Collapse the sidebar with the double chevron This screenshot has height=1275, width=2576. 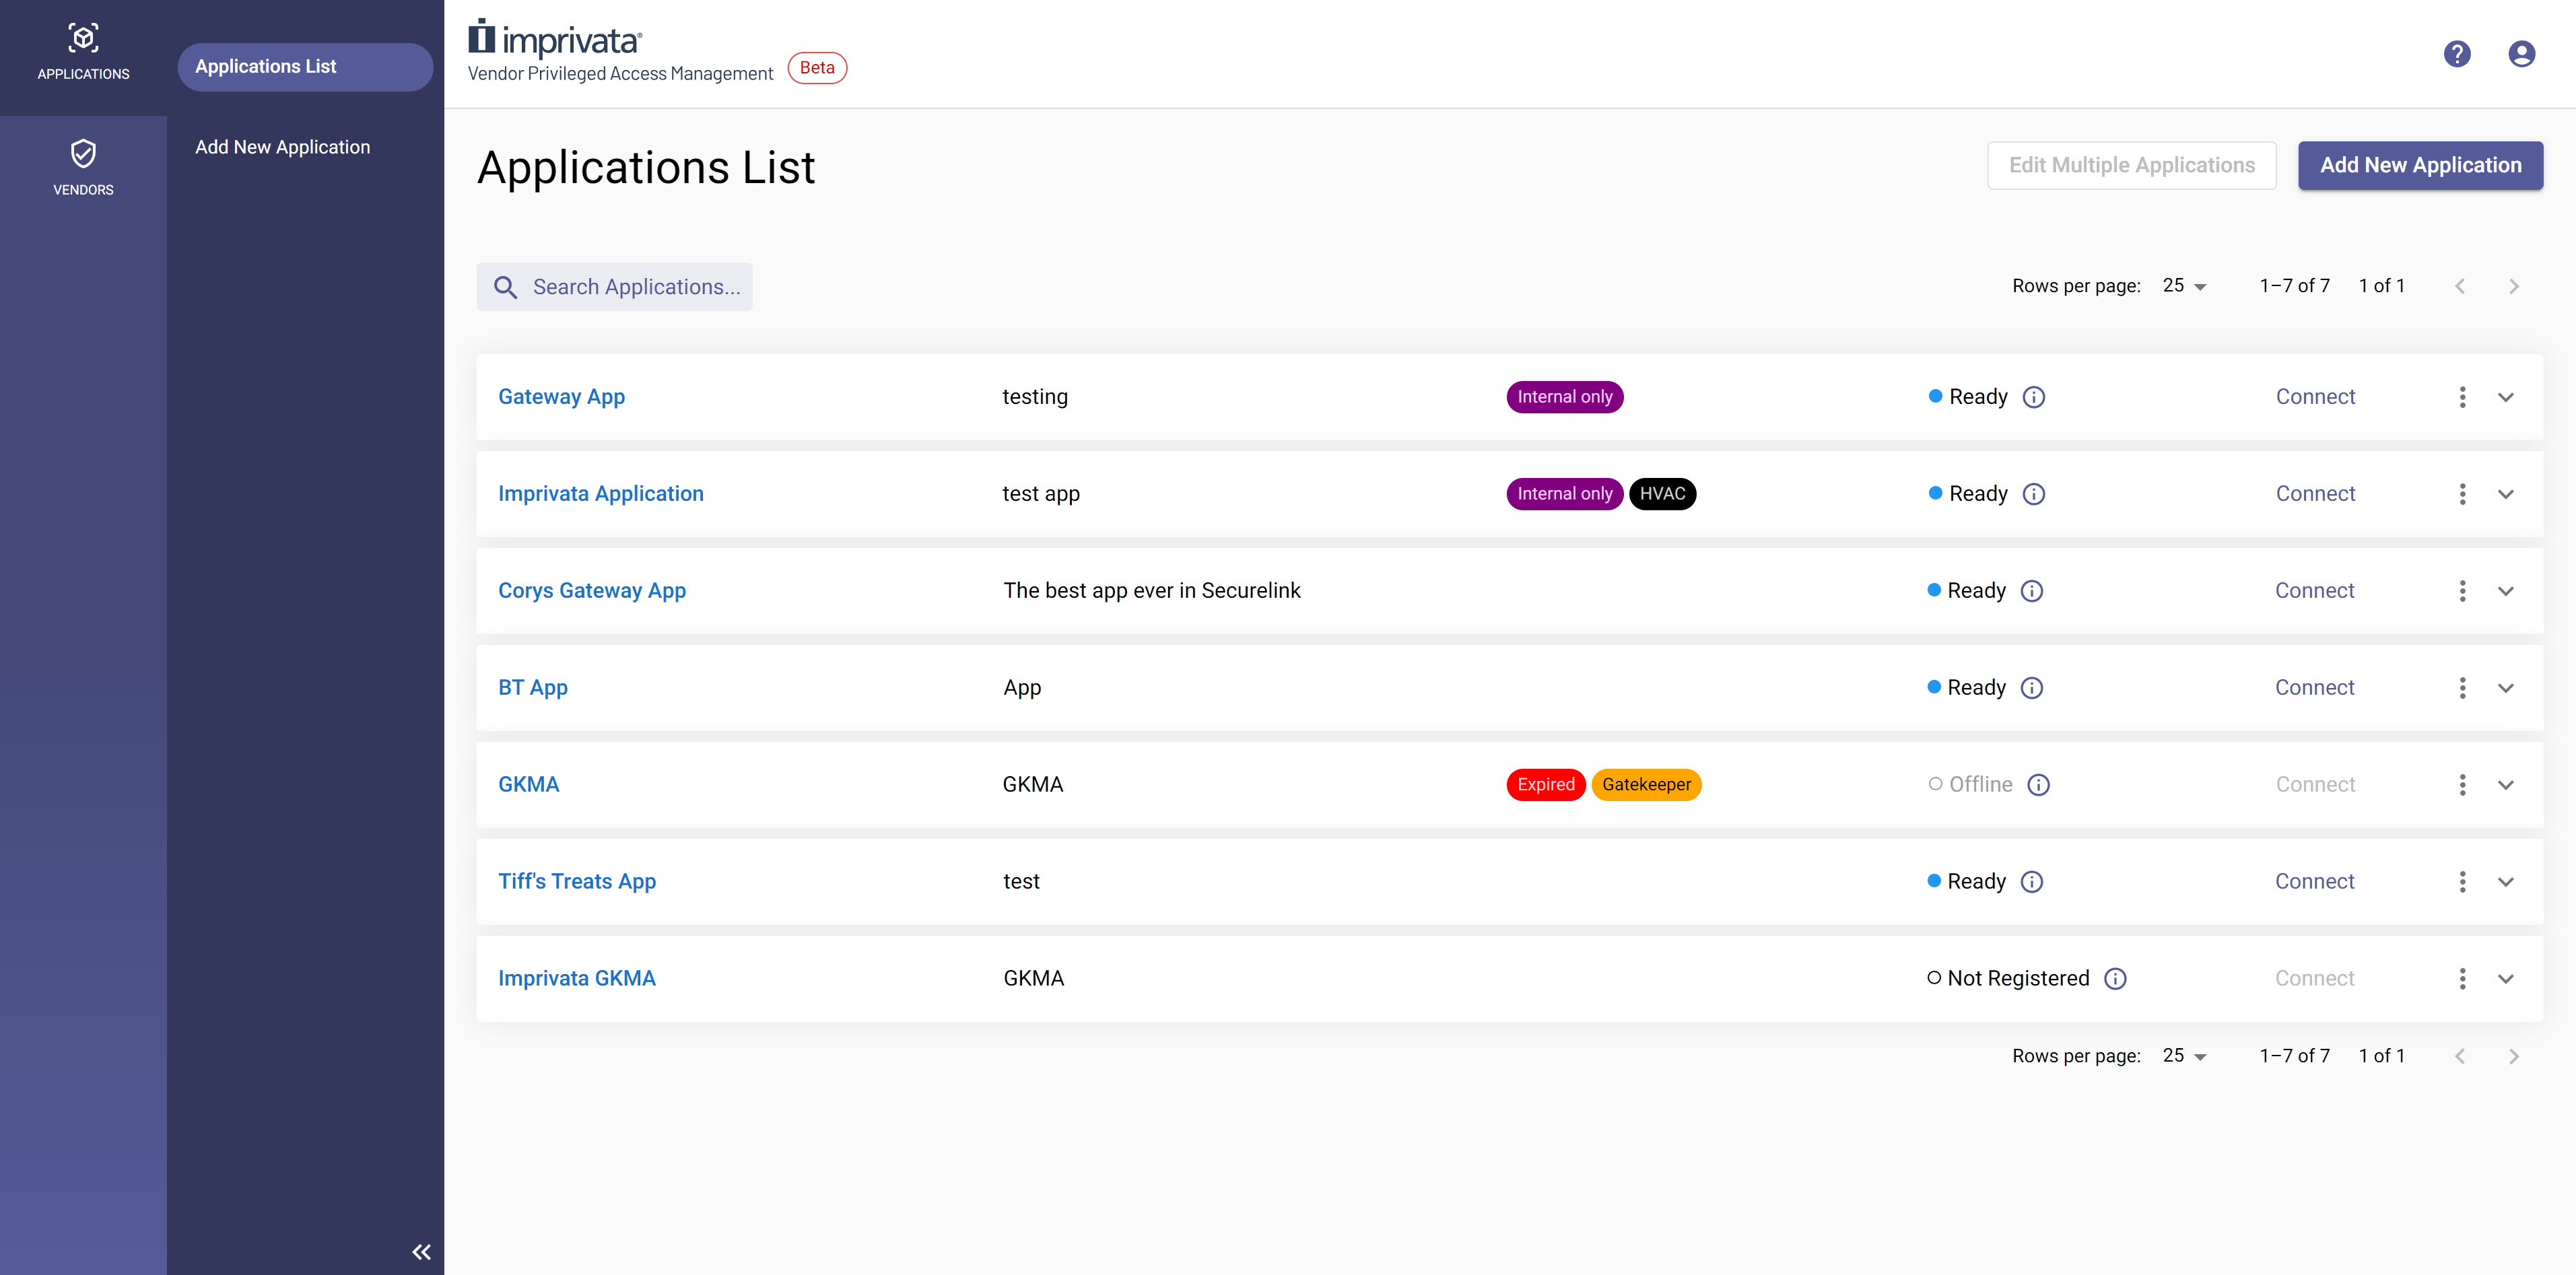tap(421, 1252)
